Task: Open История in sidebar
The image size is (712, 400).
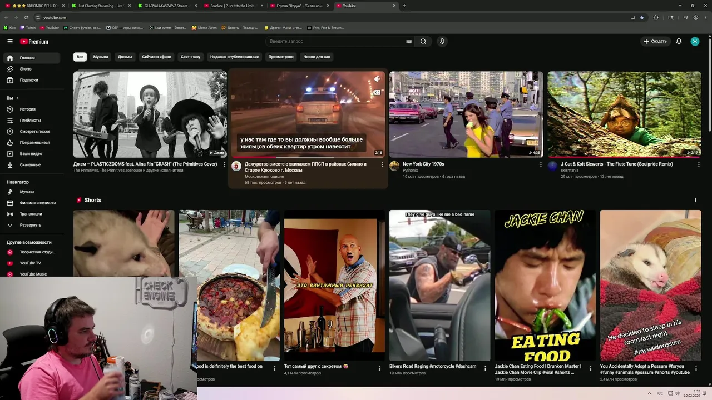Action: [x=32, y=109]
